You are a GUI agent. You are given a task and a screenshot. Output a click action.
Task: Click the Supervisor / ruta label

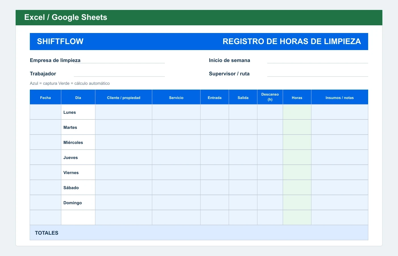tap(229, 74)
